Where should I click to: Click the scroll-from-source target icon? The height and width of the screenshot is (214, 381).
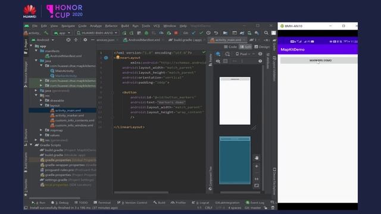[x=68, y=40]
